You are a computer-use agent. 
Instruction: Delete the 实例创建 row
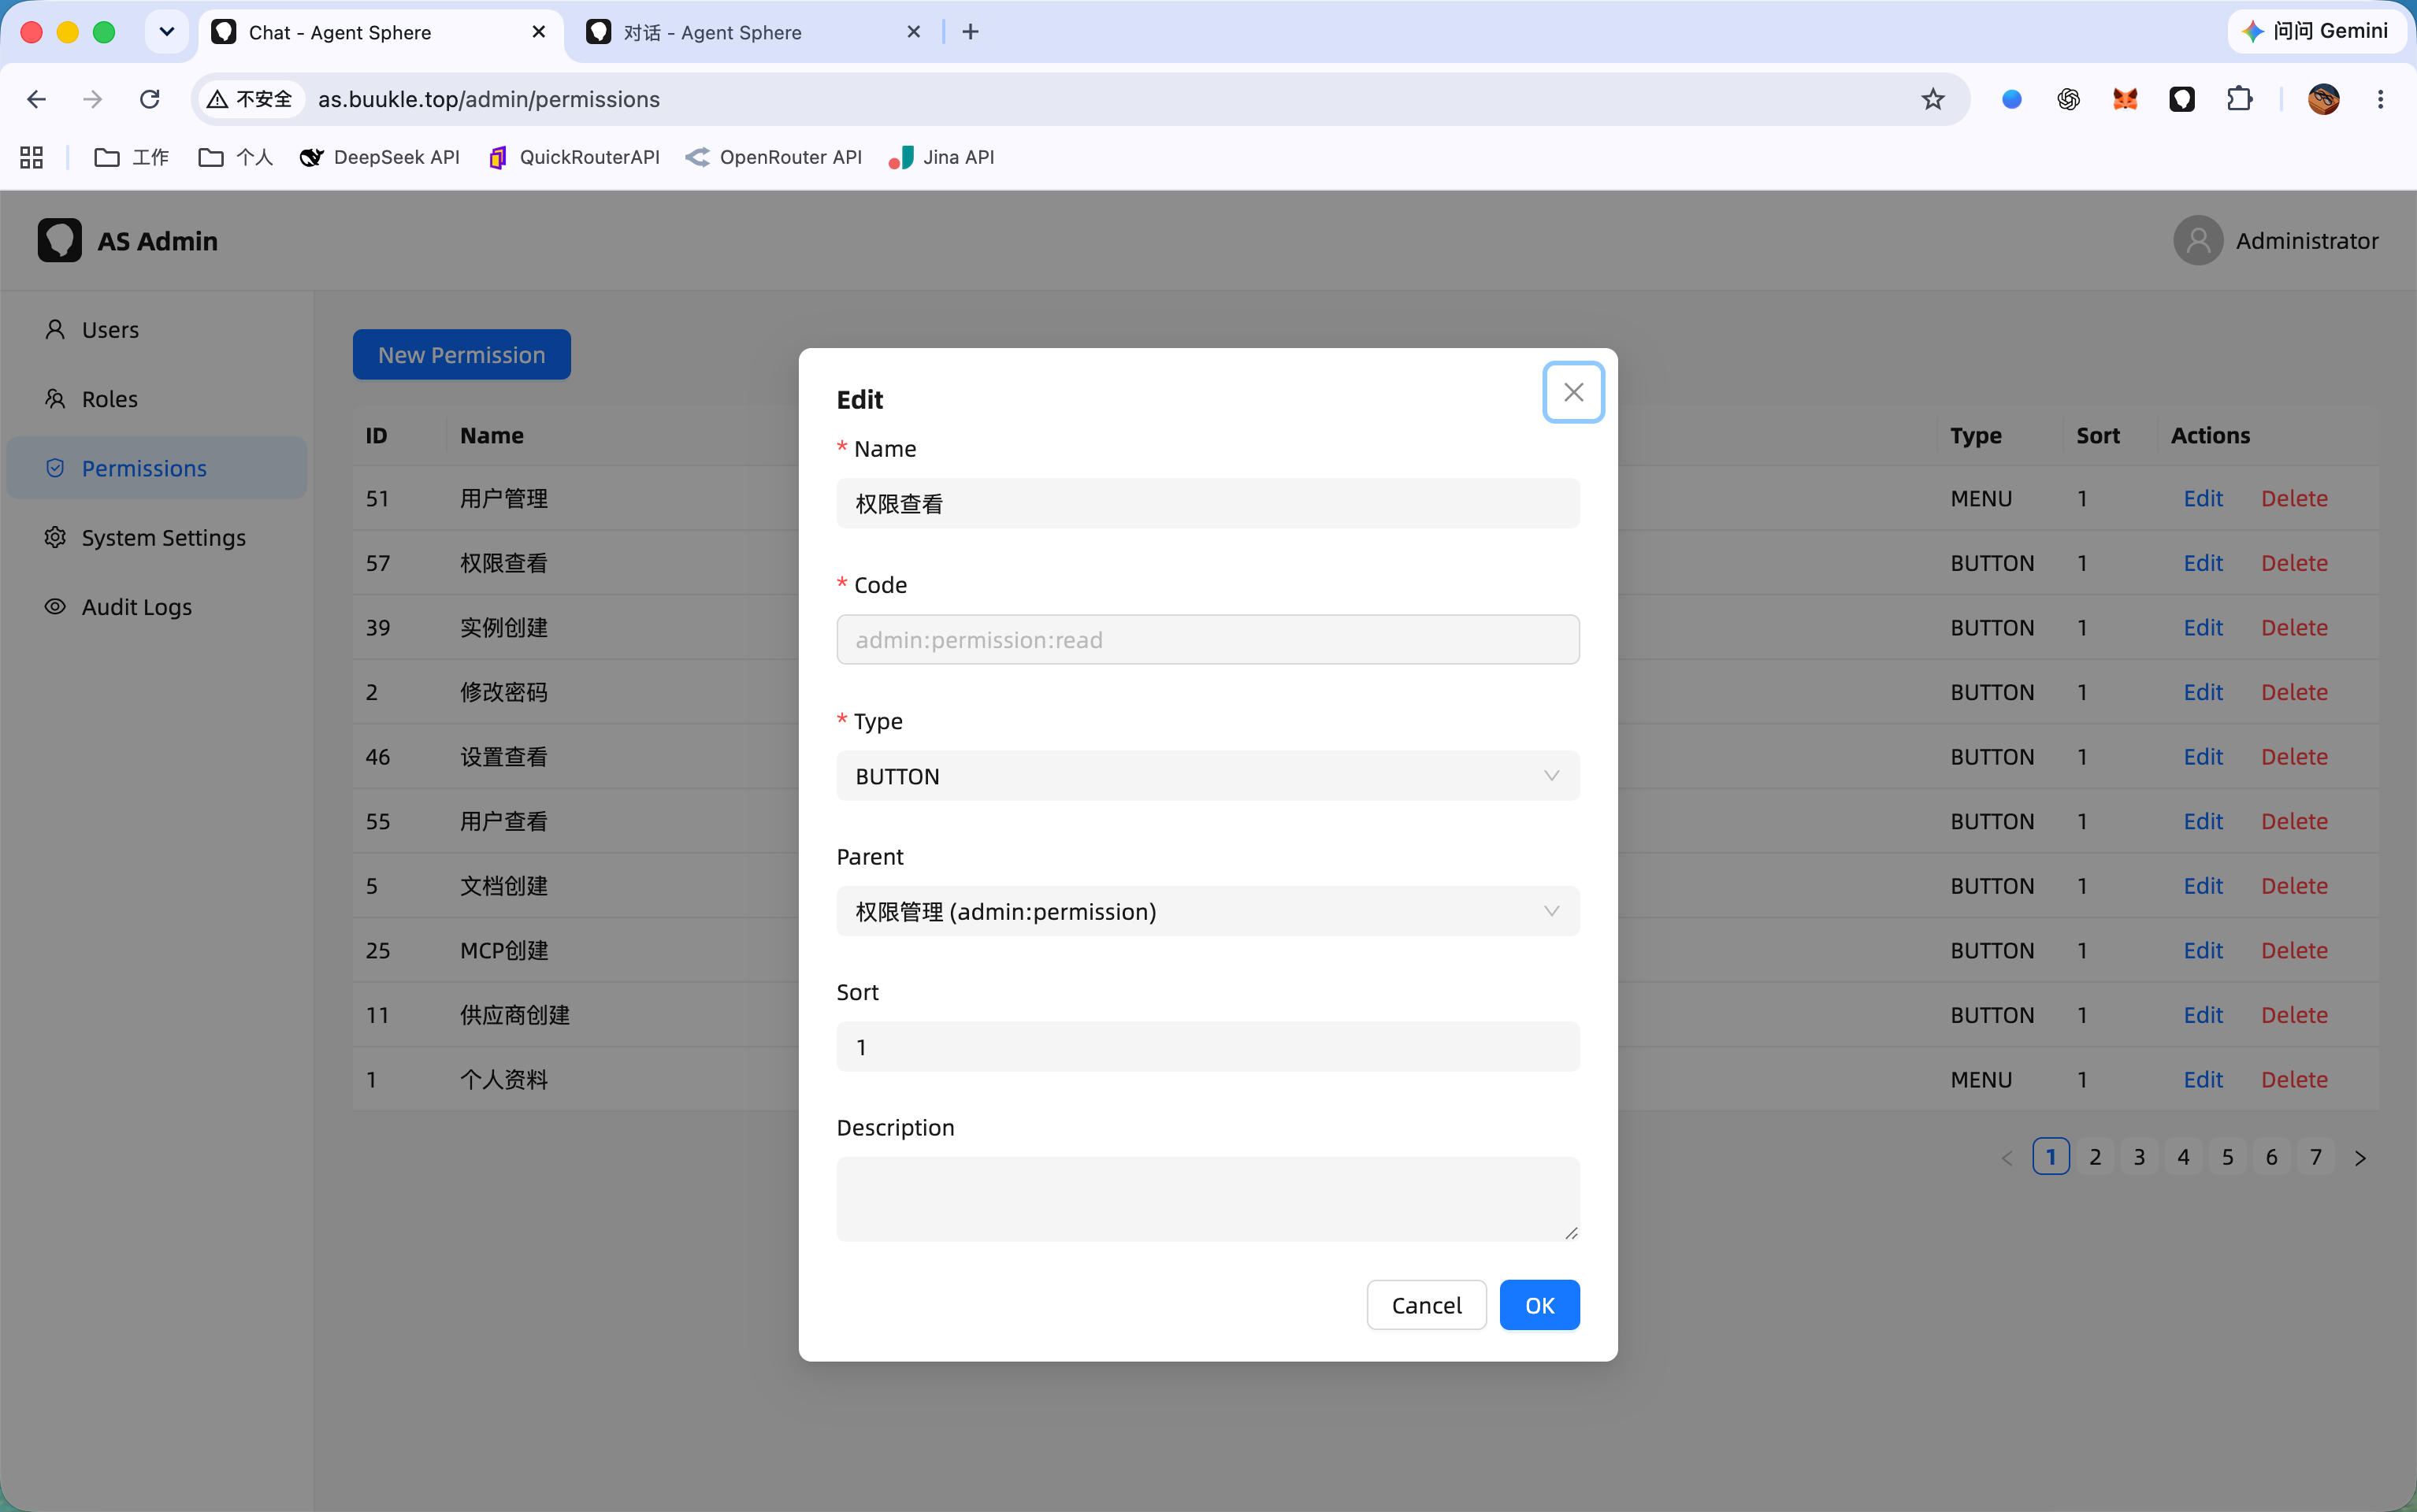[2294, 627]
